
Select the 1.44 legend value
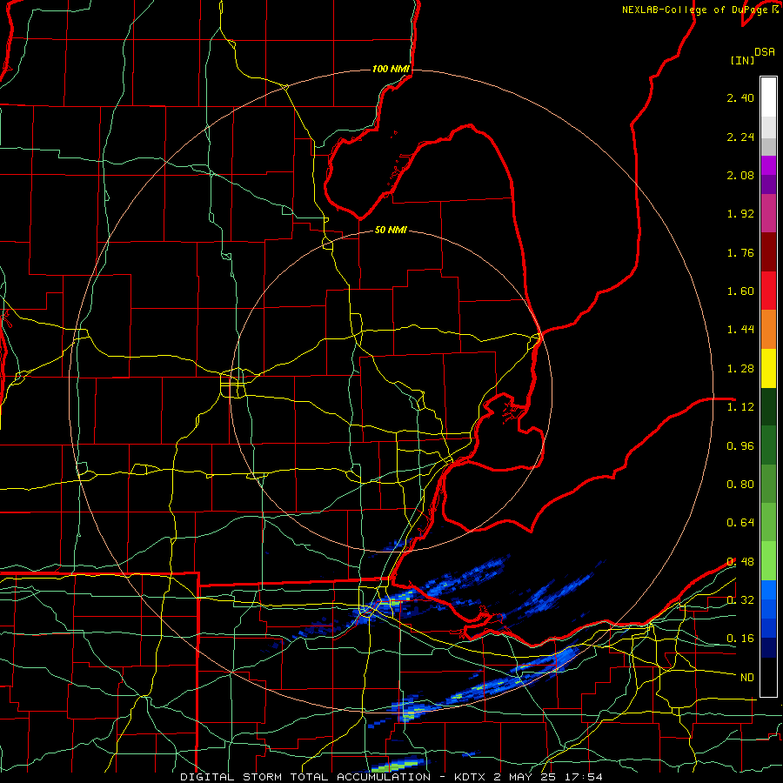[740, 330]
